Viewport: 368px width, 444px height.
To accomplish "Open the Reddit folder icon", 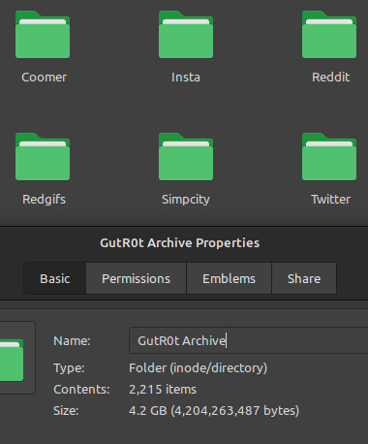I will tap(329, 35).
